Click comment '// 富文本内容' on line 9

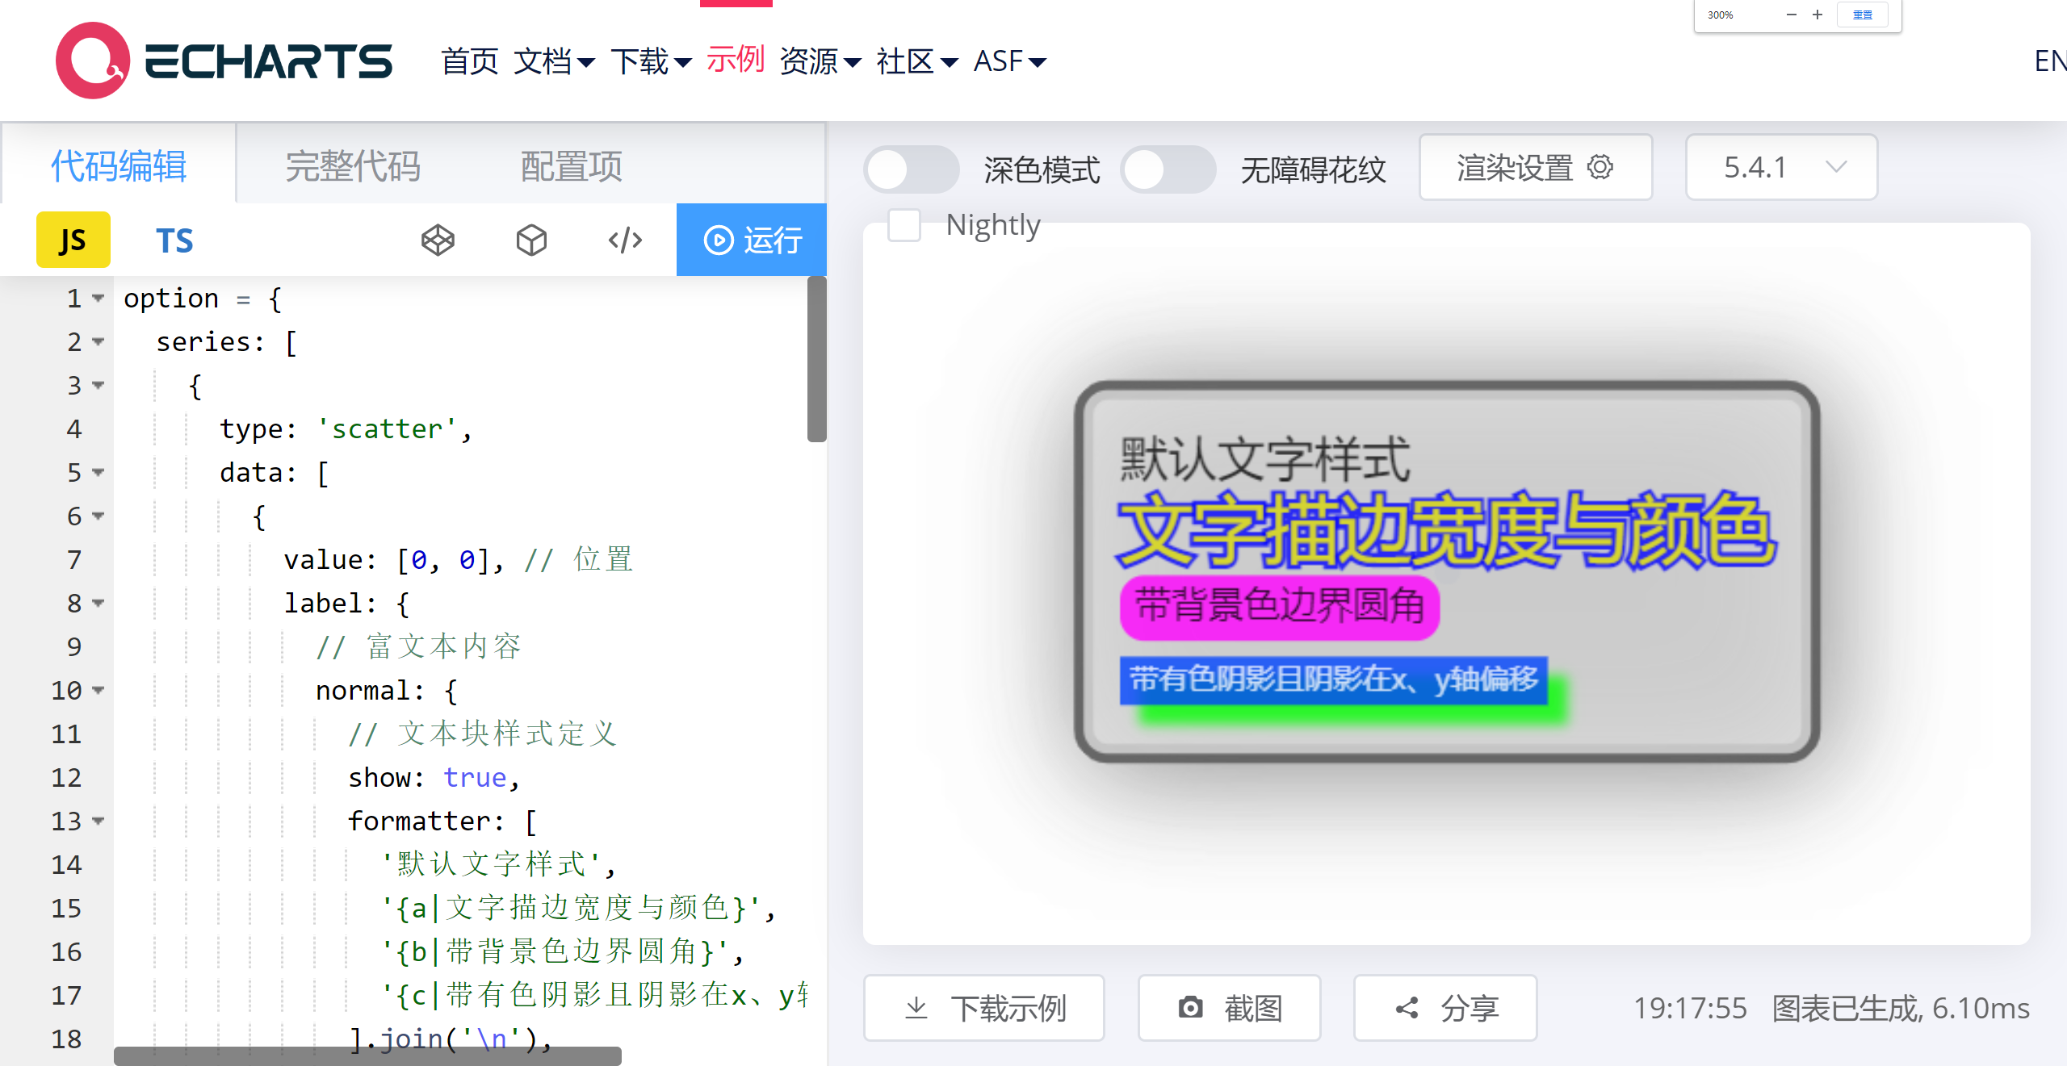(418, 647)
